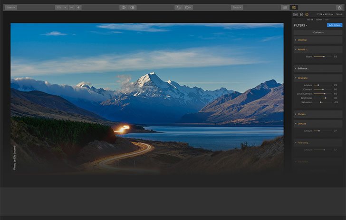Zoom in with the plus button
The height and width of the screenshot is (220, 346).
(78, 8)
